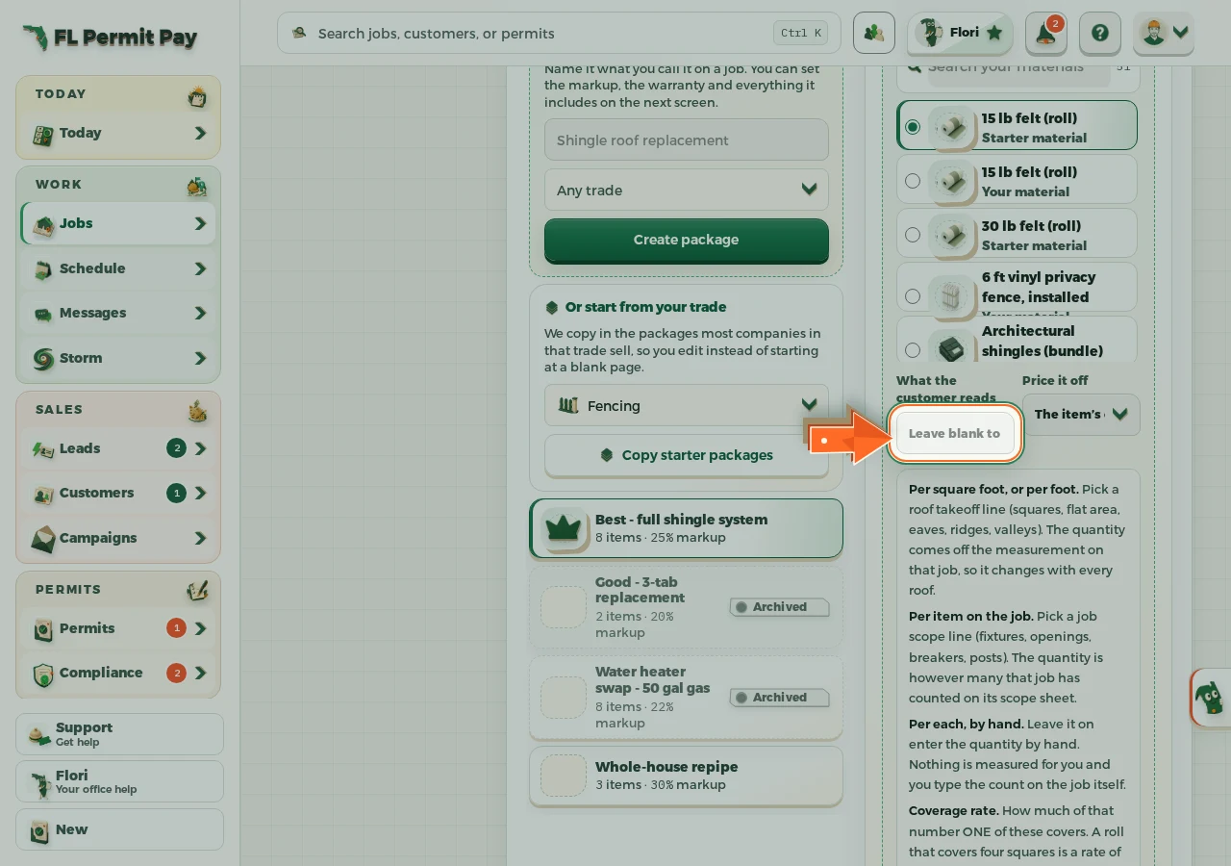Open the Whole-house repipe package
This screenshot has height=866, width=1231.
coord(687,776)
